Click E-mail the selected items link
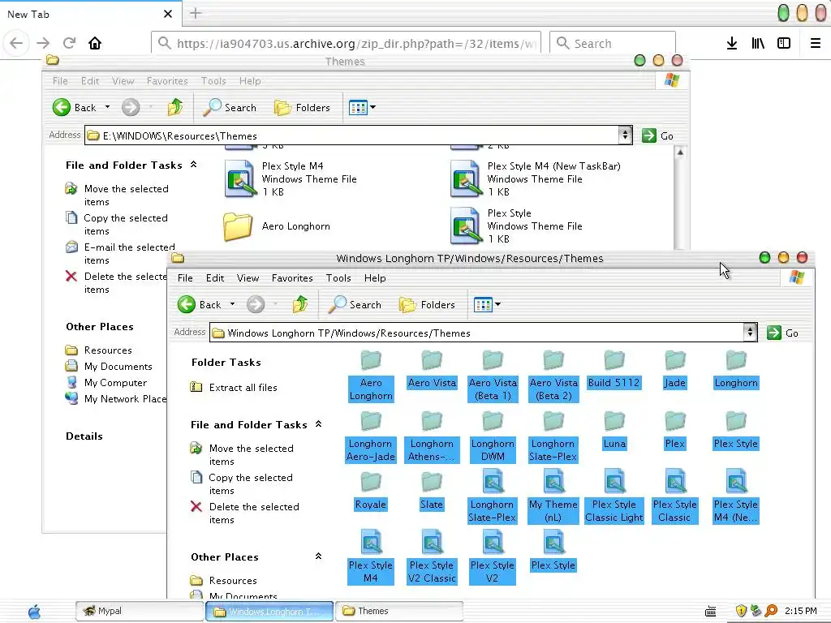The height and width of the screenshot is (623, 831). click(129, 253)
